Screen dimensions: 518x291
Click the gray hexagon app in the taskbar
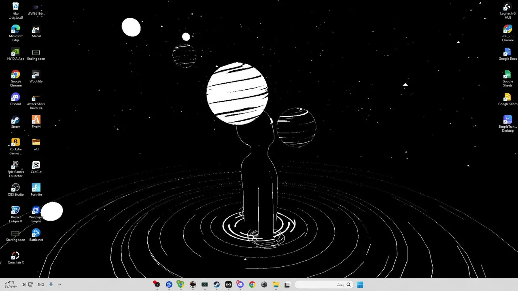264,285
